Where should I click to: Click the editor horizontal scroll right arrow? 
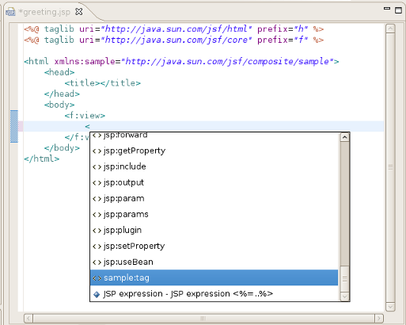pos(379,318)
